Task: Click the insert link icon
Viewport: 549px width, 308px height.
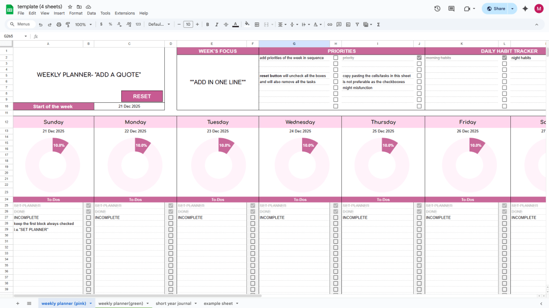Action: point(330,25)
